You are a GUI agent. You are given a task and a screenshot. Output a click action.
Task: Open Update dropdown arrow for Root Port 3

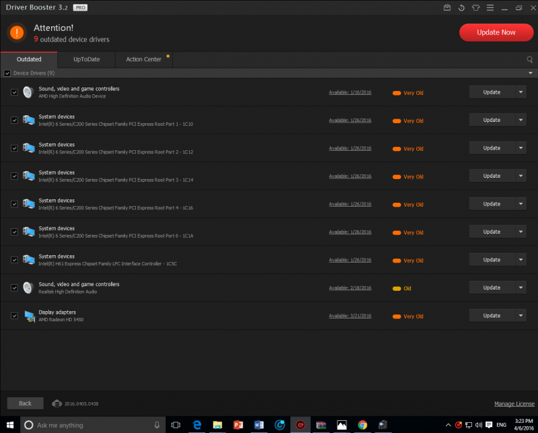[x=521, y=176]
